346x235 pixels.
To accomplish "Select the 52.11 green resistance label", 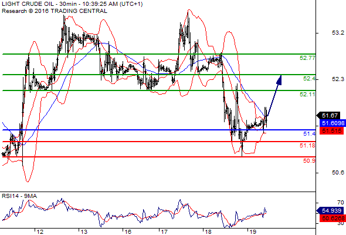I will click(x=307, y=95).
